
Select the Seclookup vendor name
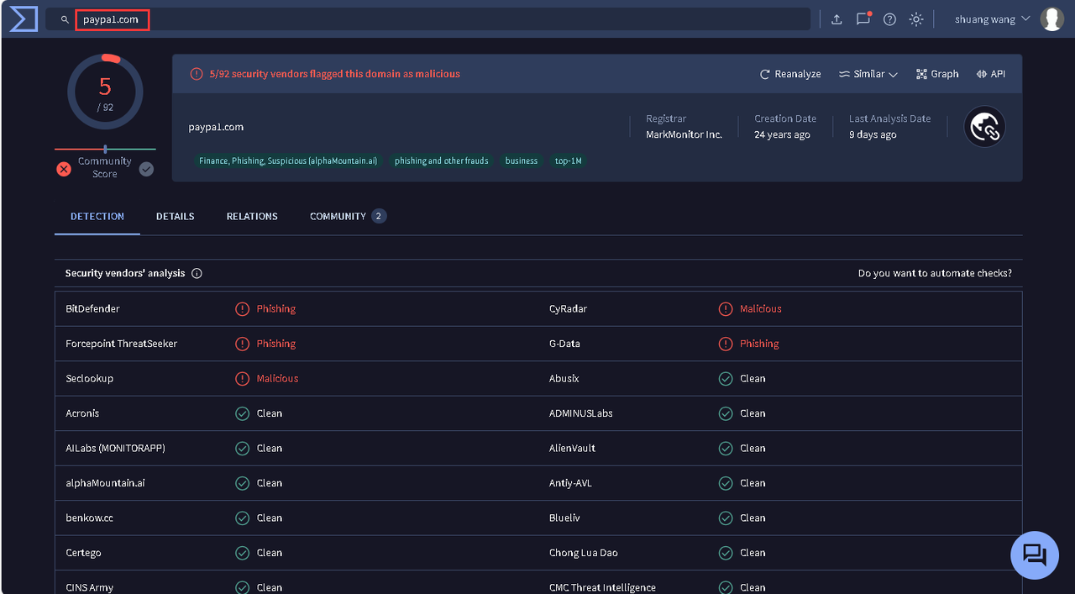(89, 378)
